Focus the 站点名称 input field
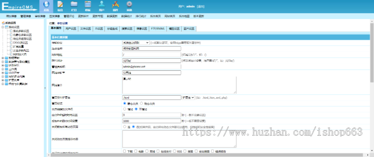Image resolution: width=374 pixels, height=157 pixels. tap(152, 49)
